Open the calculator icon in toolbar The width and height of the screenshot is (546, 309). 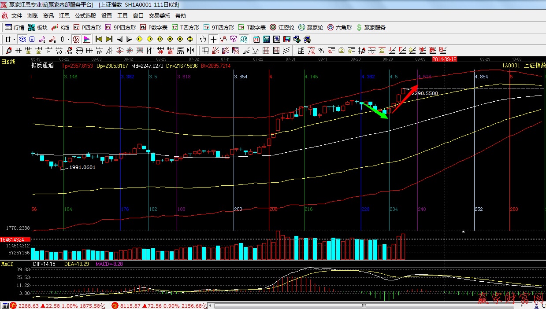(x=266, y=39)
